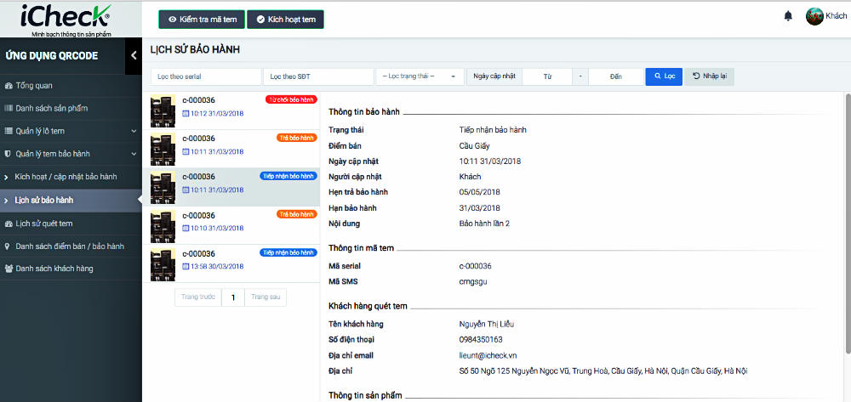Click the Lịch sử quét tem icon
851x402 pixels.
point(9,224)
